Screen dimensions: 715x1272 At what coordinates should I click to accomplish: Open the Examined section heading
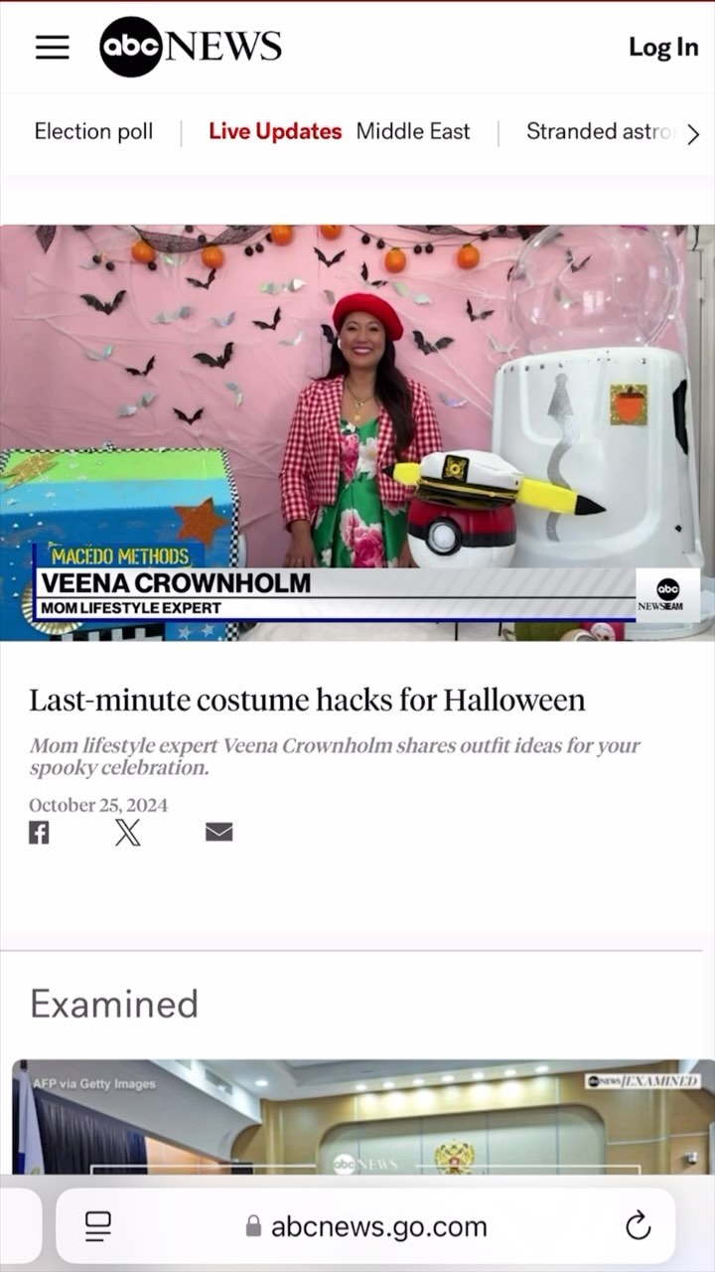click(114, 1004)
